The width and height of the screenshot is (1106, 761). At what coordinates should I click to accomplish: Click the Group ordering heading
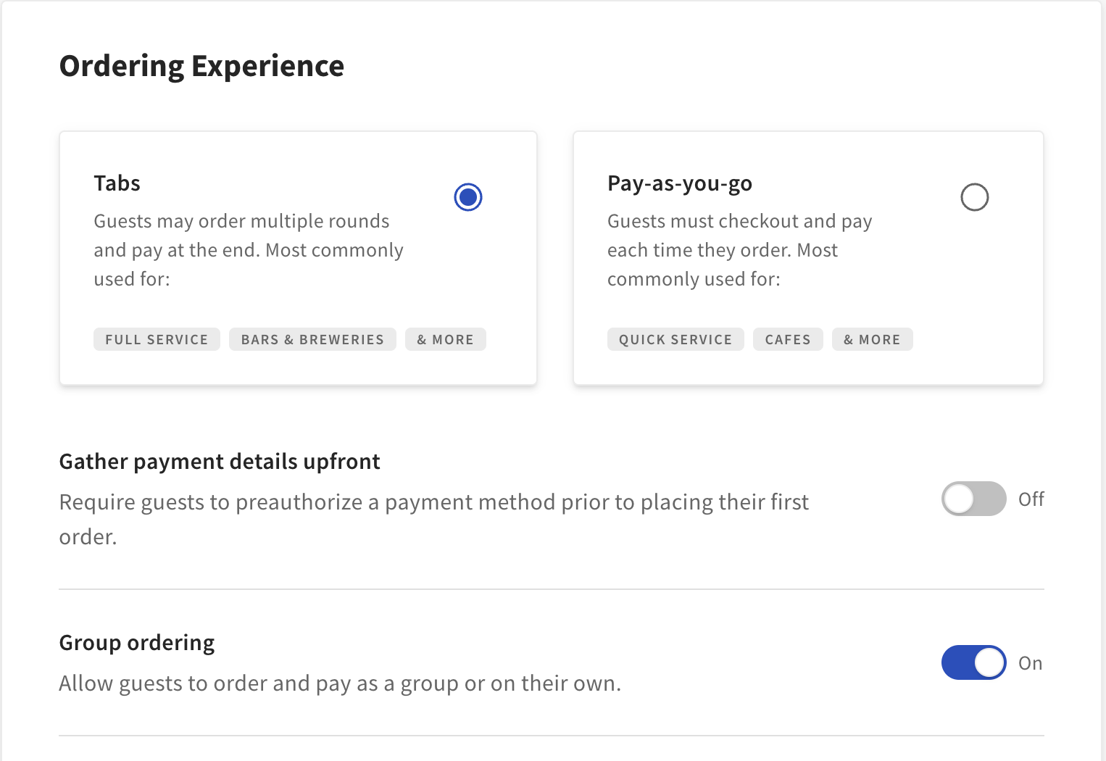tap(136, 642)
